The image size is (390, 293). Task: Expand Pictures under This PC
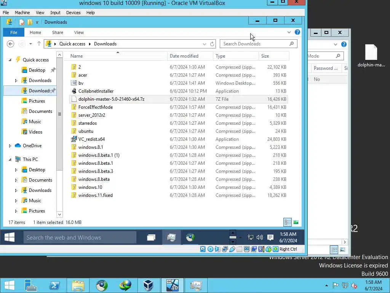pyautogui.click(x=16, y=211)
